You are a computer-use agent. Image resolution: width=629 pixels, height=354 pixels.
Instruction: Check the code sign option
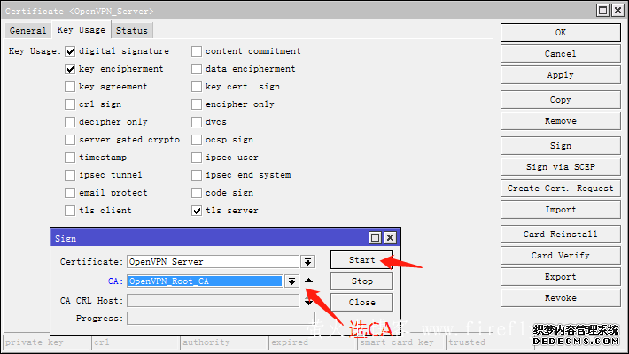tap(197, 193)
